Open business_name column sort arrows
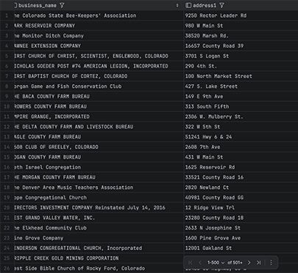The height and width of the screenshot is (273, 298). click(177, 5)
